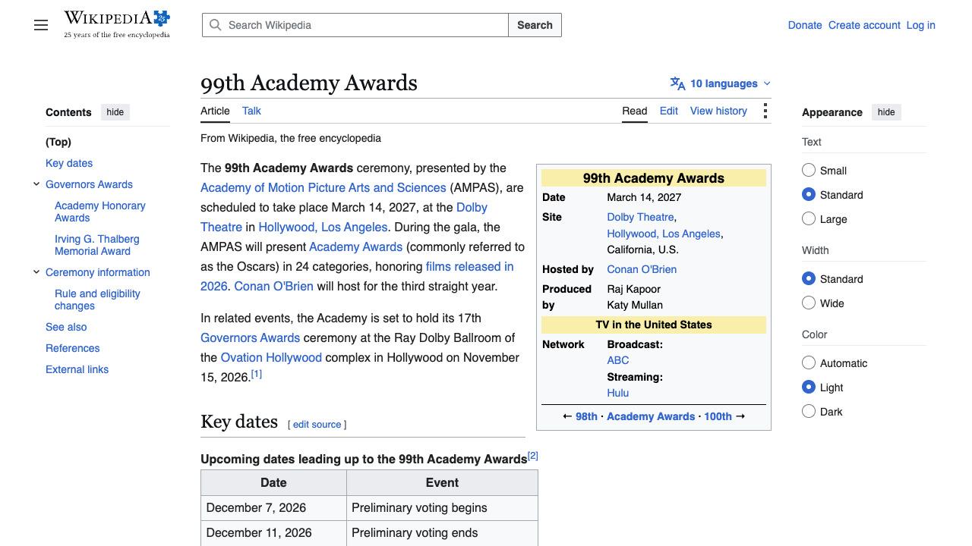The height and width of the screenshot is (546, 972).
Task: Open Hollywood, Los Angeles link in infobox
Action: point(664,234)
